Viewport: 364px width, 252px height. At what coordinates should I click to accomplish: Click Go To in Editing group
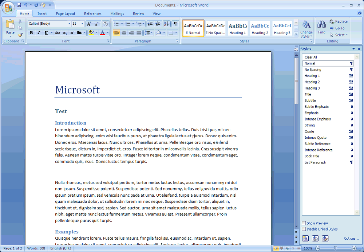click(337, 28)
